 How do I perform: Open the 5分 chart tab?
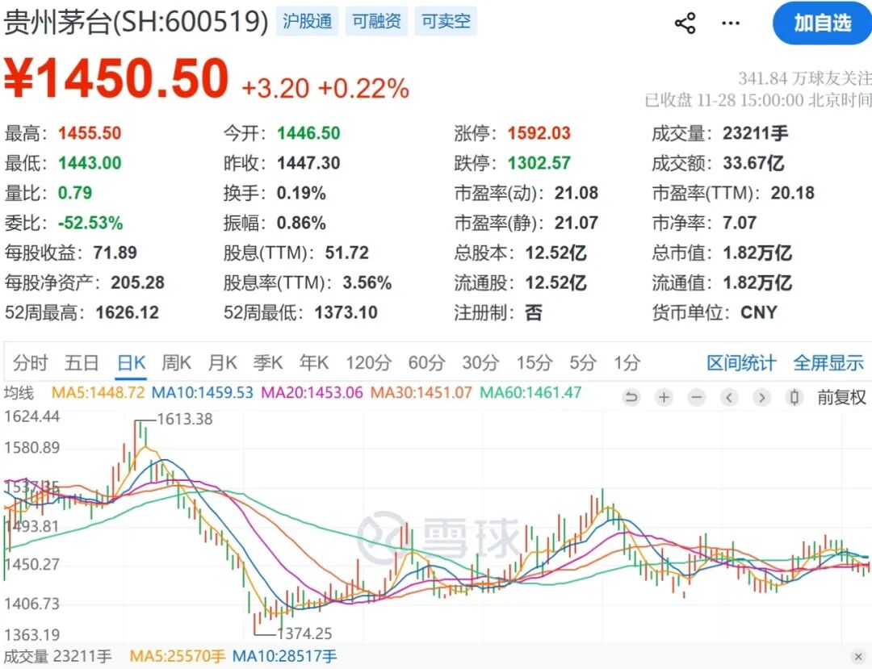(x=583, y=363)
